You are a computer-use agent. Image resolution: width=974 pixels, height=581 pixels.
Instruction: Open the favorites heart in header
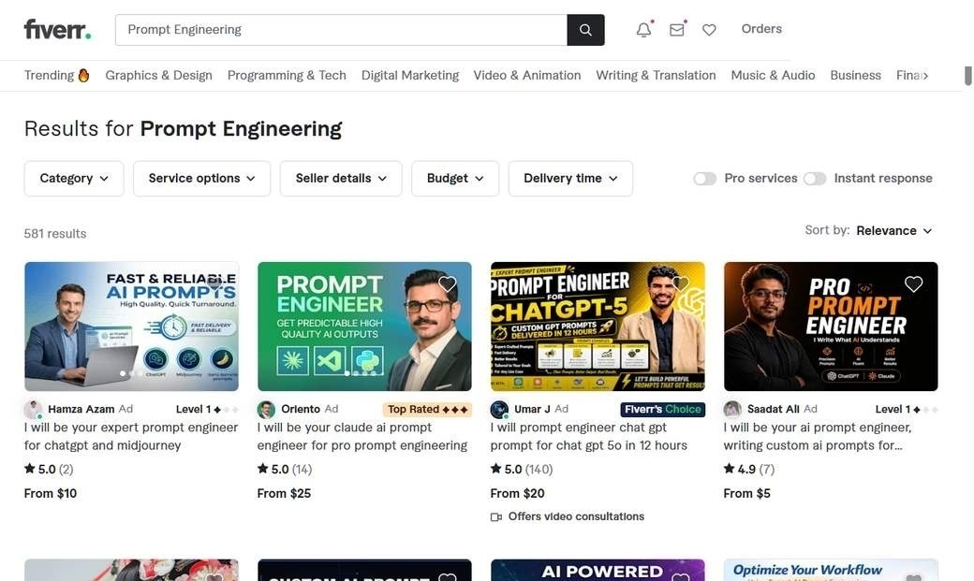pos(709,30)
